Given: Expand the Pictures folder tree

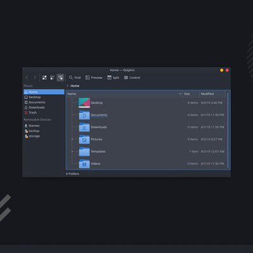Looking at the screenshot, I should [72, 139].
